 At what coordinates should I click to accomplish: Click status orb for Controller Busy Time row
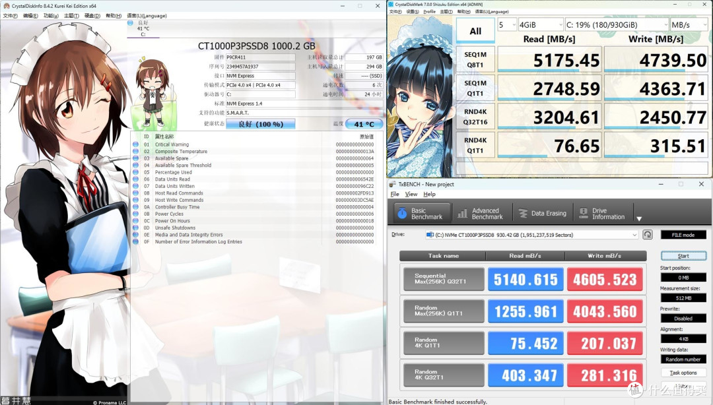(135, 207)
